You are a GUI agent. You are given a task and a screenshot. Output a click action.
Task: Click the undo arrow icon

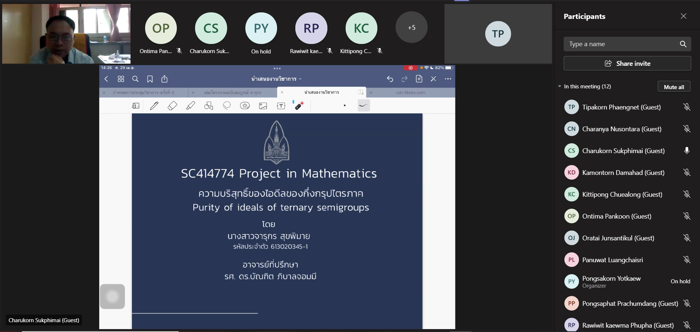pos(390,79)
